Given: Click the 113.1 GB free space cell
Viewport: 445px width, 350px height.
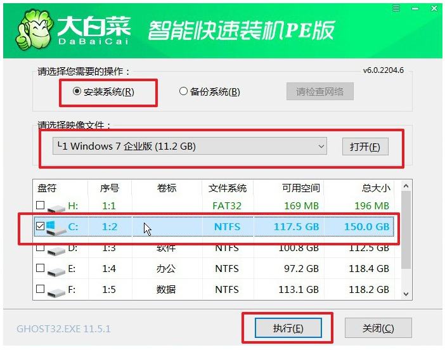Looking at the screenshot, I should [x=299, y=290].
